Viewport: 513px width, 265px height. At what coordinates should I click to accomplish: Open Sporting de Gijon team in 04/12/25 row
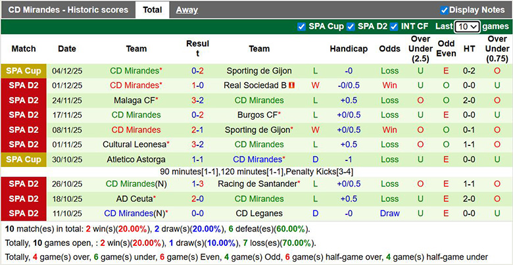point(259,71)
